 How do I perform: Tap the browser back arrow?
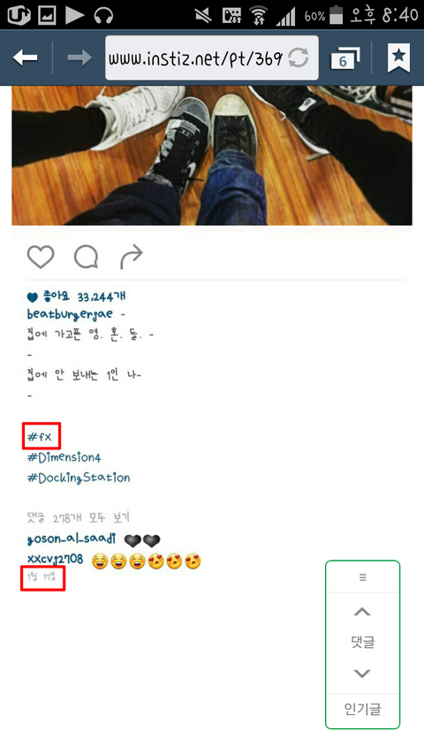click(25, 57)
